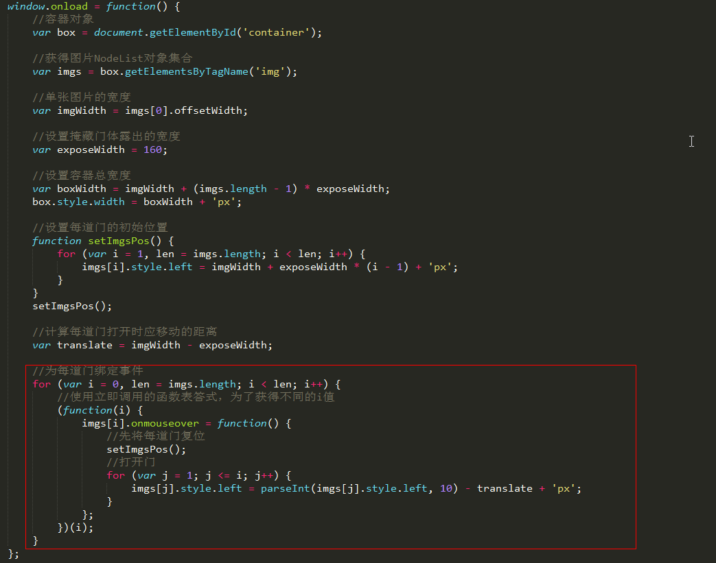Screen dimensions: 716x563
Task: Click the comment '//获得图片NodeList对象集合'
Action: 113,58
